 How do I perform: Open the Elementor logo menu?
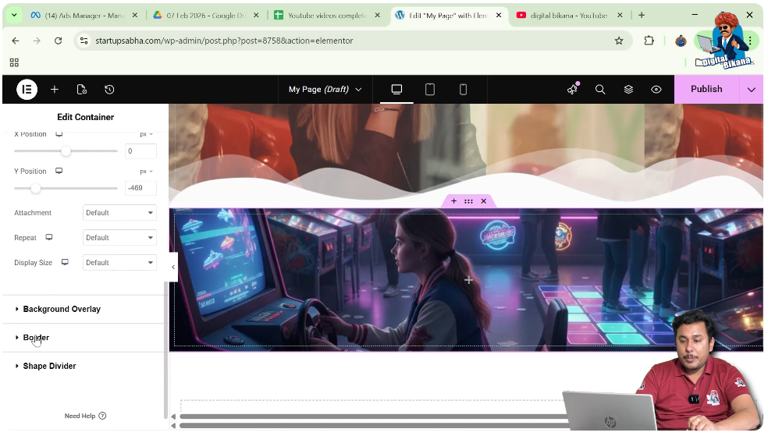[x=27, y=90]
